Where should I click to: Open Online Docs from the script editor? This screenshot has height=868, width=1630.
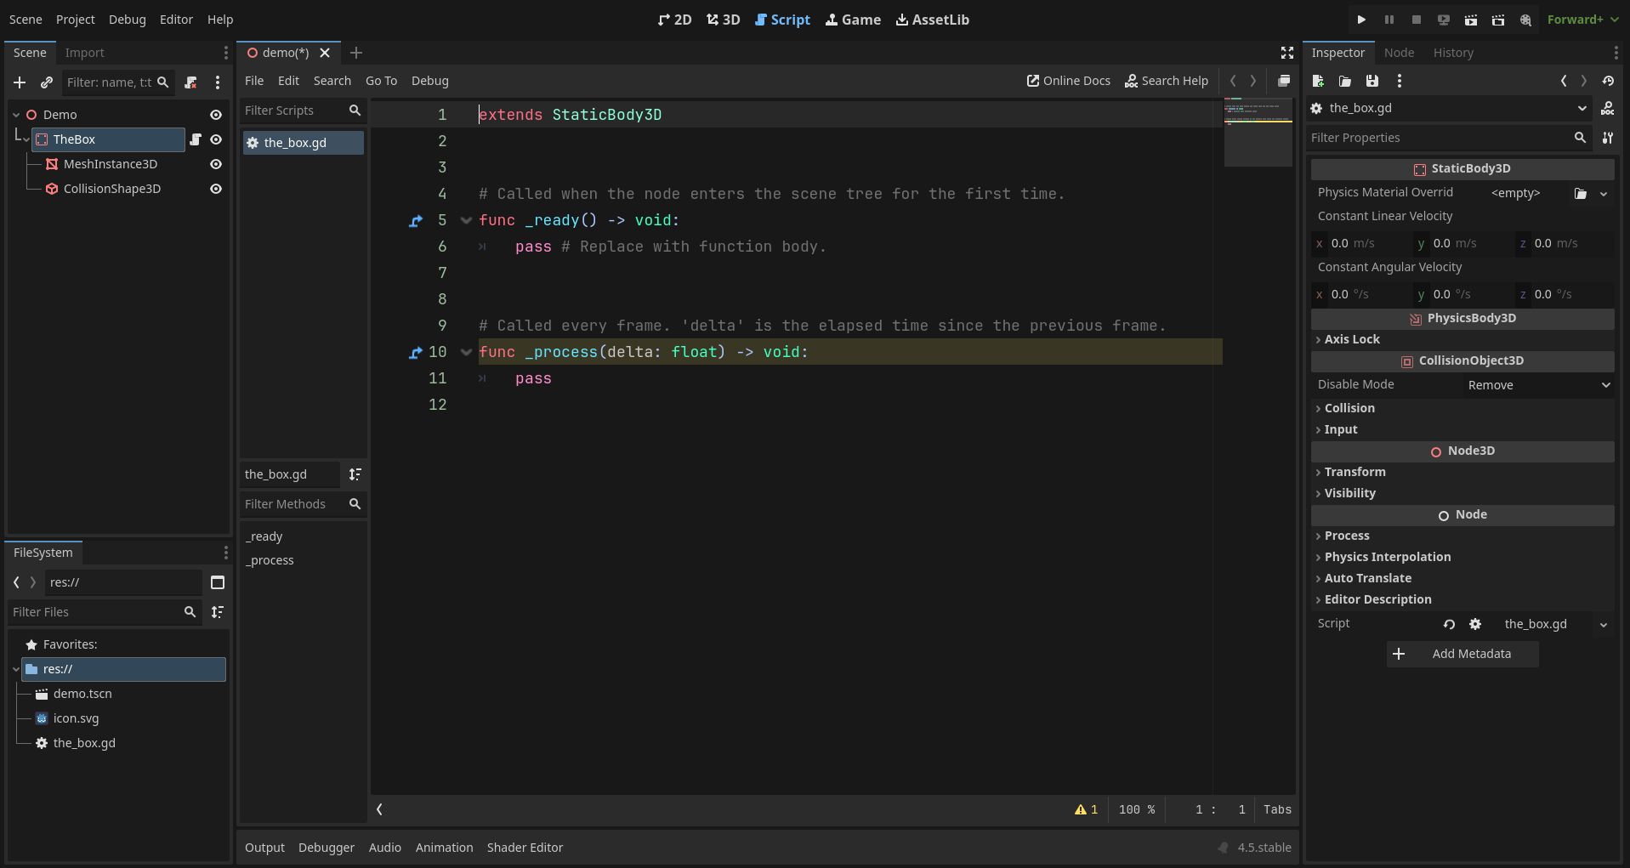point(1068,81)
